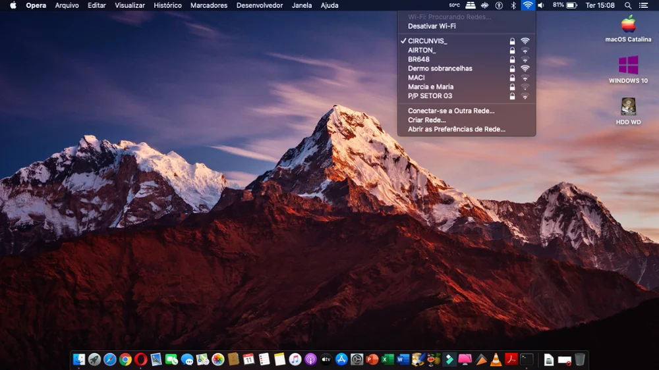Turn off Wi-Fi with Desativar Wi-Fi

[432, 26]
